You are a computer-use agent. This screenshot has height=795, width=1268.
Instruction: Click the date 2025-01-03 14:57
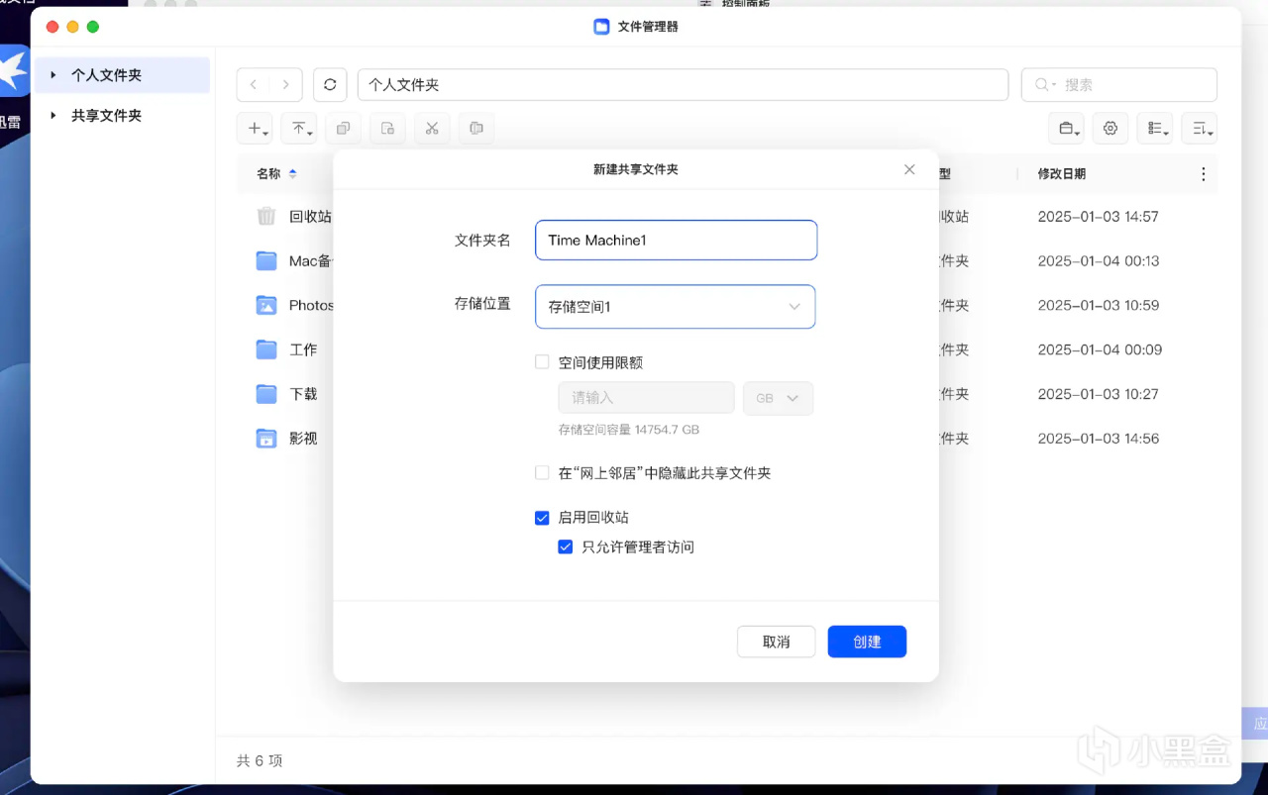(x=1099, y=217)
